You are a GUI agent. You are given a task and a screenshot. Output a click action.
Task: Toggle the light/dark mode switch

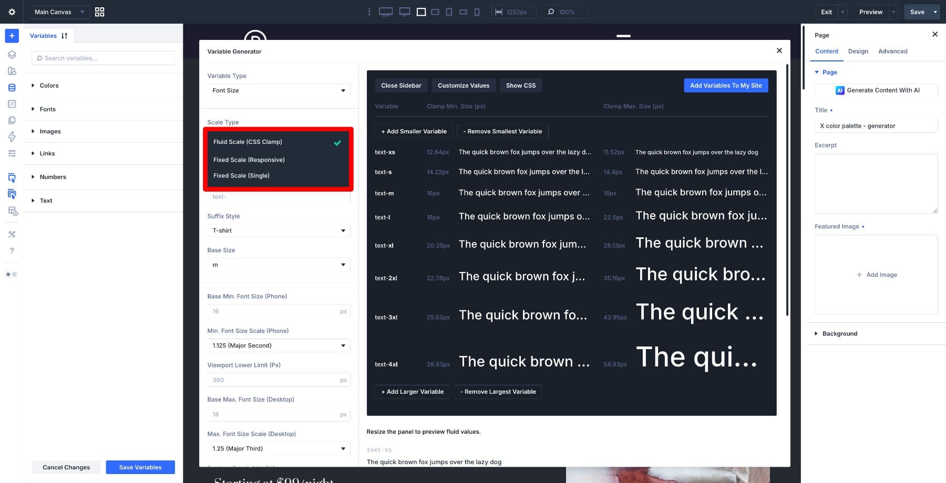point(12,274)
